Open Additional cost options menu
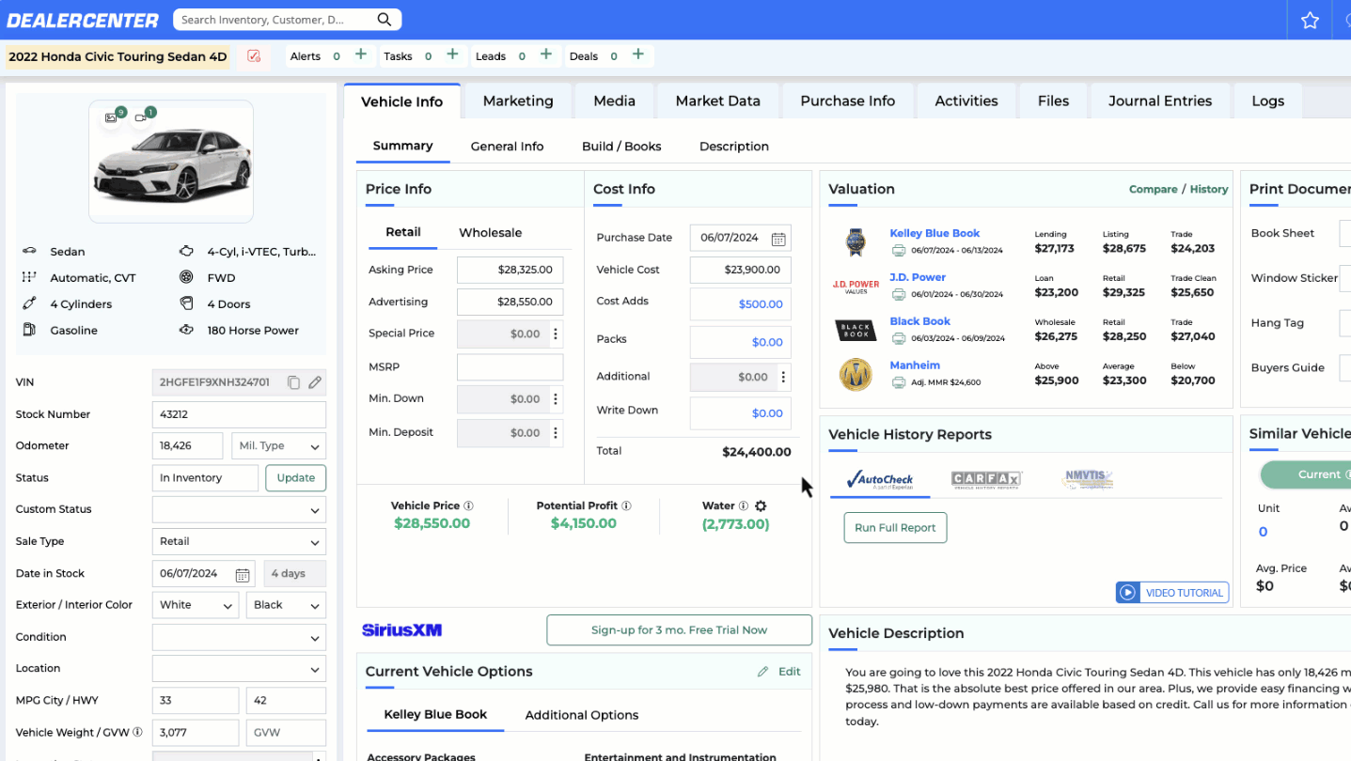 (783, 377)
